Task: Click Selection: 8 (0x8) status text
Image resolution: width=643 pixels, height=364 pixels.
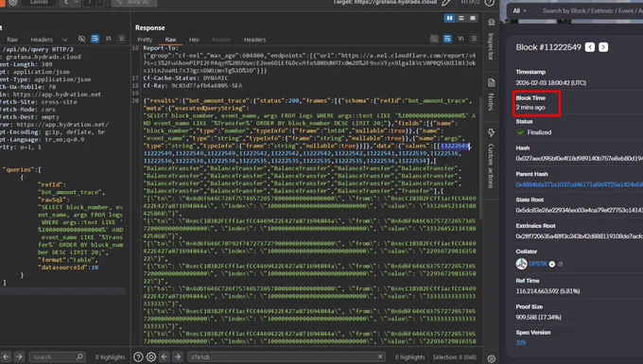Action: pos(455,357)
